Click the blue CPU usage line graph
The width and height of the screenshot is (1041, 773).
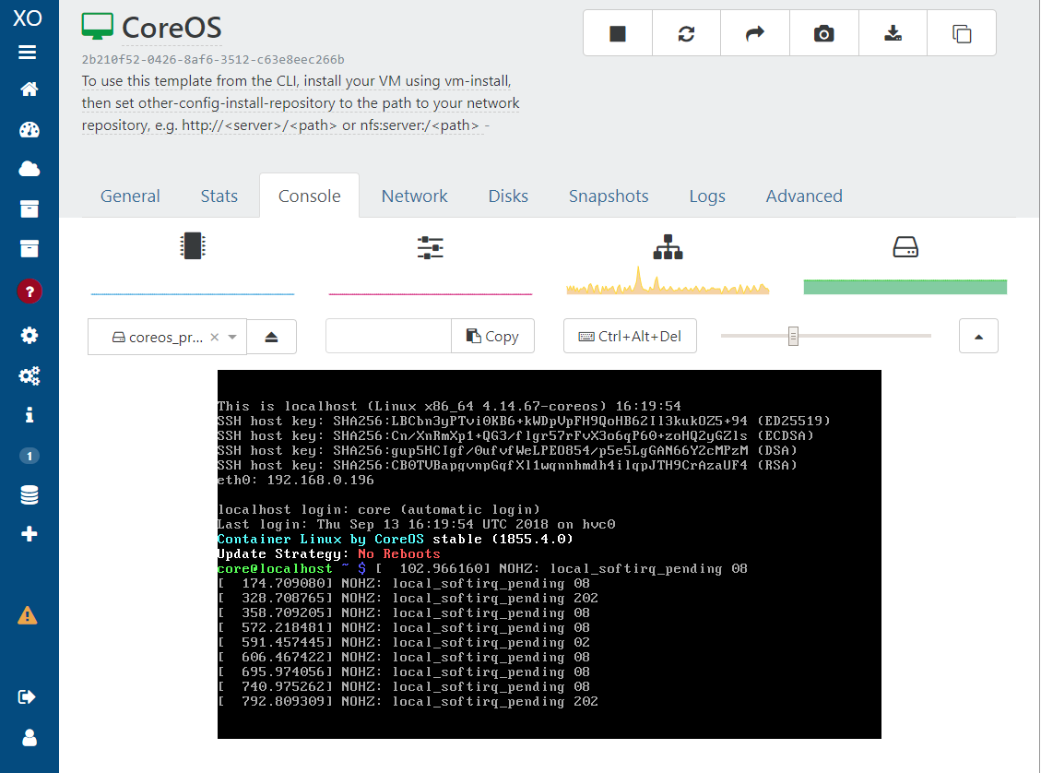[x=193, y=292]
